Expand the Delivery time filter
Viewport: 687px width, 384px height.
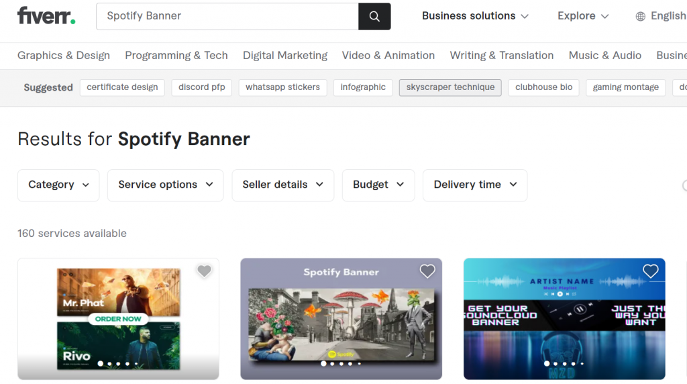[x=474, y=185]
